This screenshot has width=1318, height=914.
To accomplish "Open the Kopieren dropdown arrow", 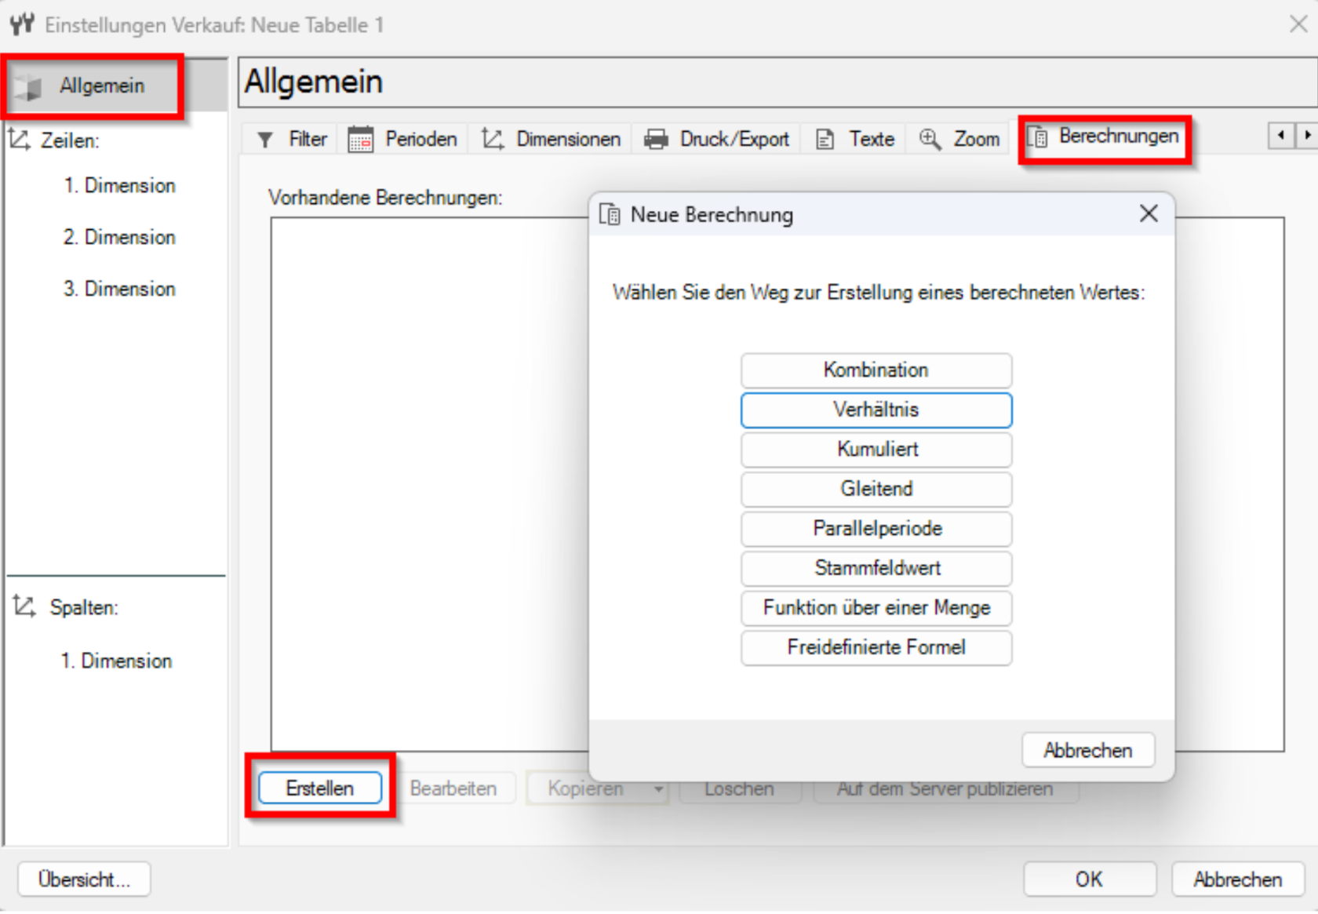I will 658,789.
